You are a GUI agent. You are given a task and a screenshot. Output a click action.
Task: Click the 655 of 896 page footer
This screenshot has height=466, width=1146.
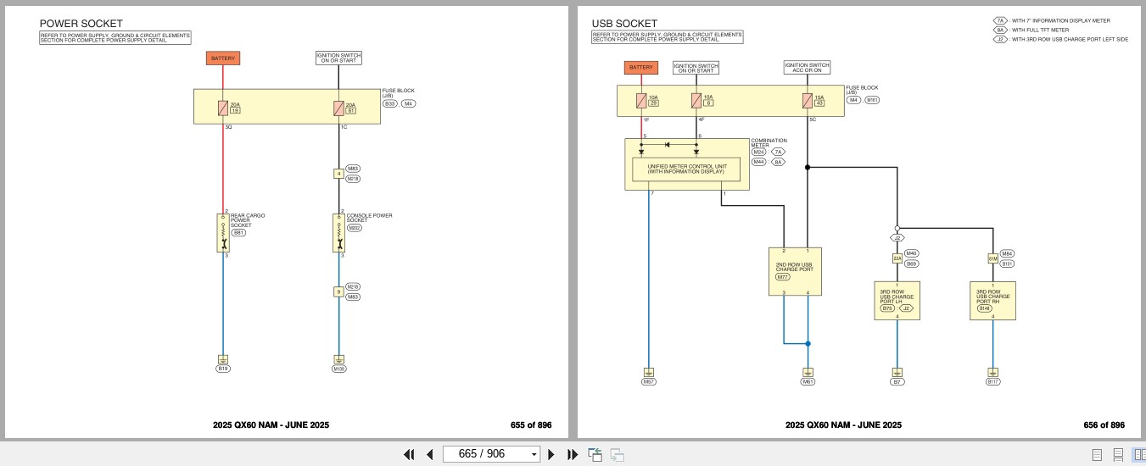[x=531, y=425]
